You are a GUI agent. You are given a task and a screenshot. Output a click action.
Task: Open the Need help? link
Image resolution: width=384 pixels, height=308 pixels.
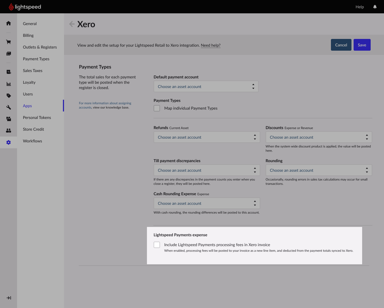click(x=211, y=45)
